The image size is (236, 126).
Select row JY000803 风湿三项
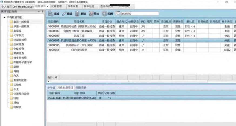(x=141, y=36)
